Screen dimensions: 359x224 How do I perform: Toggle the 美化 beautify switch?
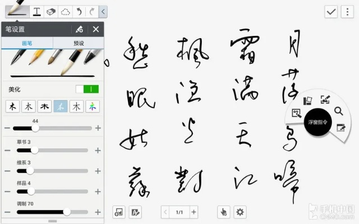coord(87,89)
